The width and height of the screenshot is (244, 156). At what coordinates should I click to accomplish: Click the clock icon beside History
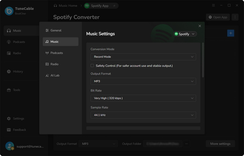pyautogui.click(x=9, y=71)
